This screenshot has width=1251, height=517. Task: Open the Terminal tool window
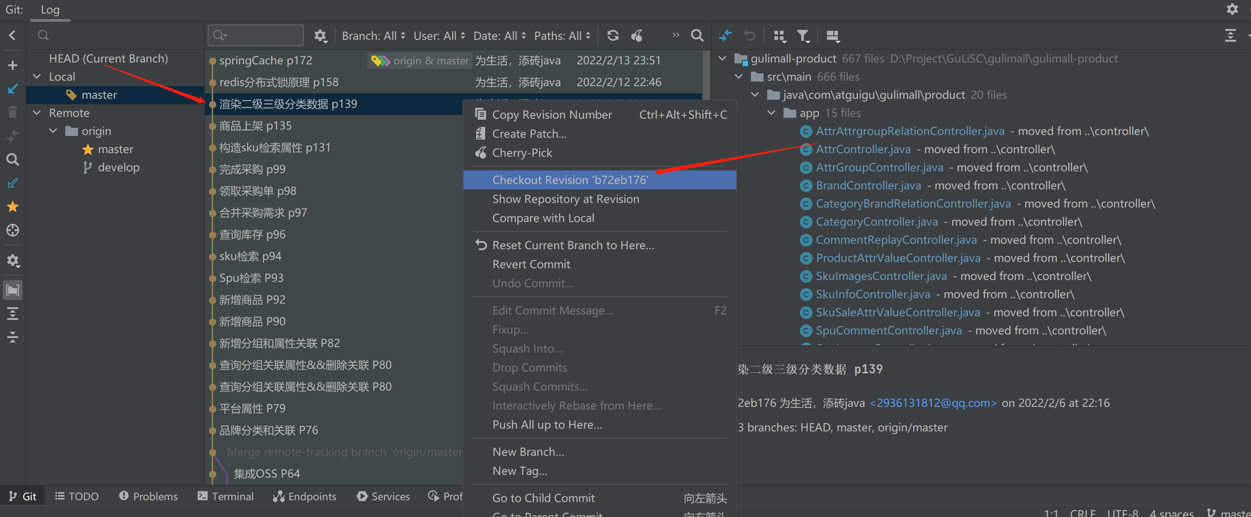coord(226,496)
